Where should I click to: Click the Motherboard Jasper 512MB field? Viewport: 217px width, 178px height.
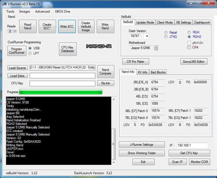(141, 48)
